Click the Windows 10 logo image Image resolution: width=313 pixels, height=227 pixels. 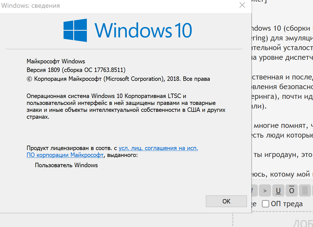(128, 30)
